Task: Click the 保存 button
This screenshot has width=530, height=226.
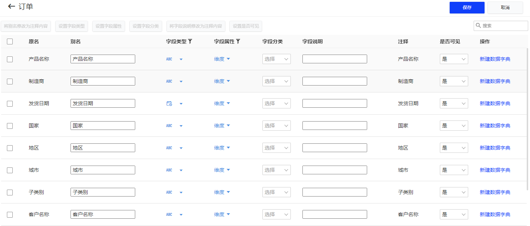Action: [467, 8]
